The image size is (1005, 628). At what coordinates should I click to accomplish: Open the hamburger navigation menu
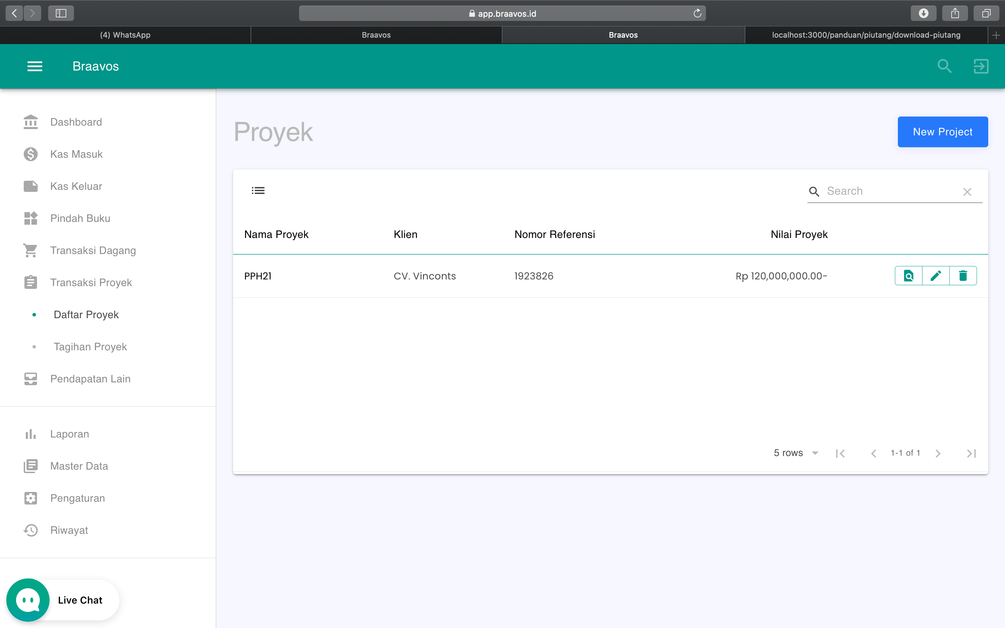[x=35, y=66]
